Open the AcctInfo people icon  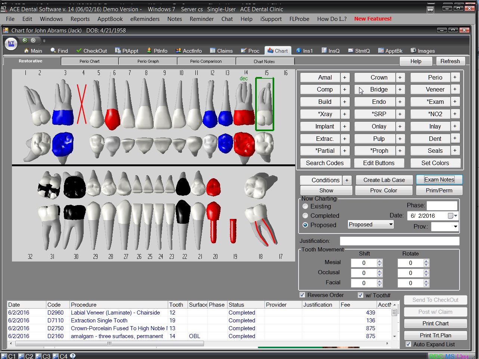point(178,51)
